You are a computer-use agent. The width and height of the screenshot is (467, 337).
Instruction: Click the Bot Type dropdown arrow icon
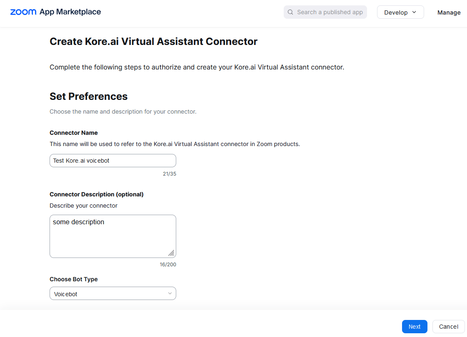170,293
